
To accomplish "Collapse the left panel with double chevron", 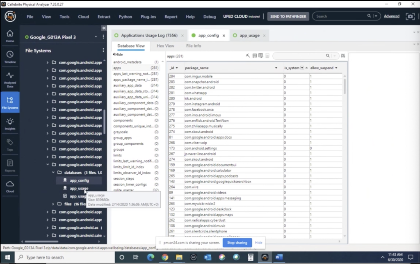I will point(104,28).
